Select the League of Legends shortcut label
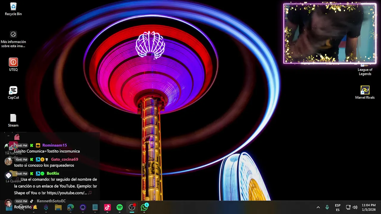The image size is (381, 214). coord(365,72)
